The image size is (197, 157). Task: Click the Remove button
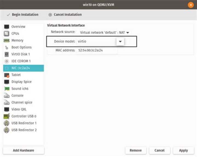(x=136, y=150)
